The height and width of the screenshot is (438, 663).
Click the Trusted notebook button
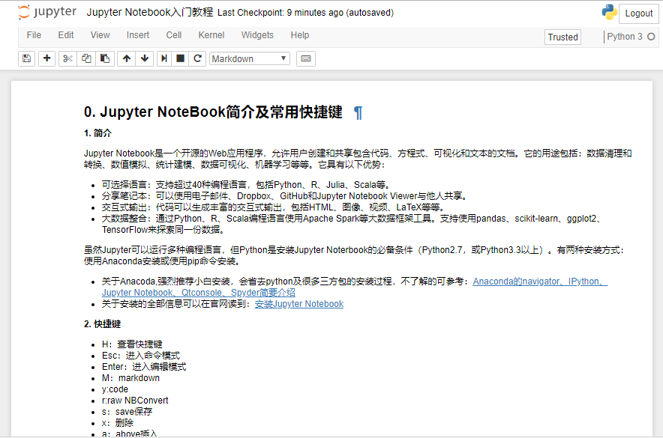[x=562, y=37]
